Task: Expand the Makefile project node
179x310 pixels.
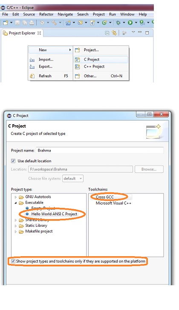Action: click(16, 231)
